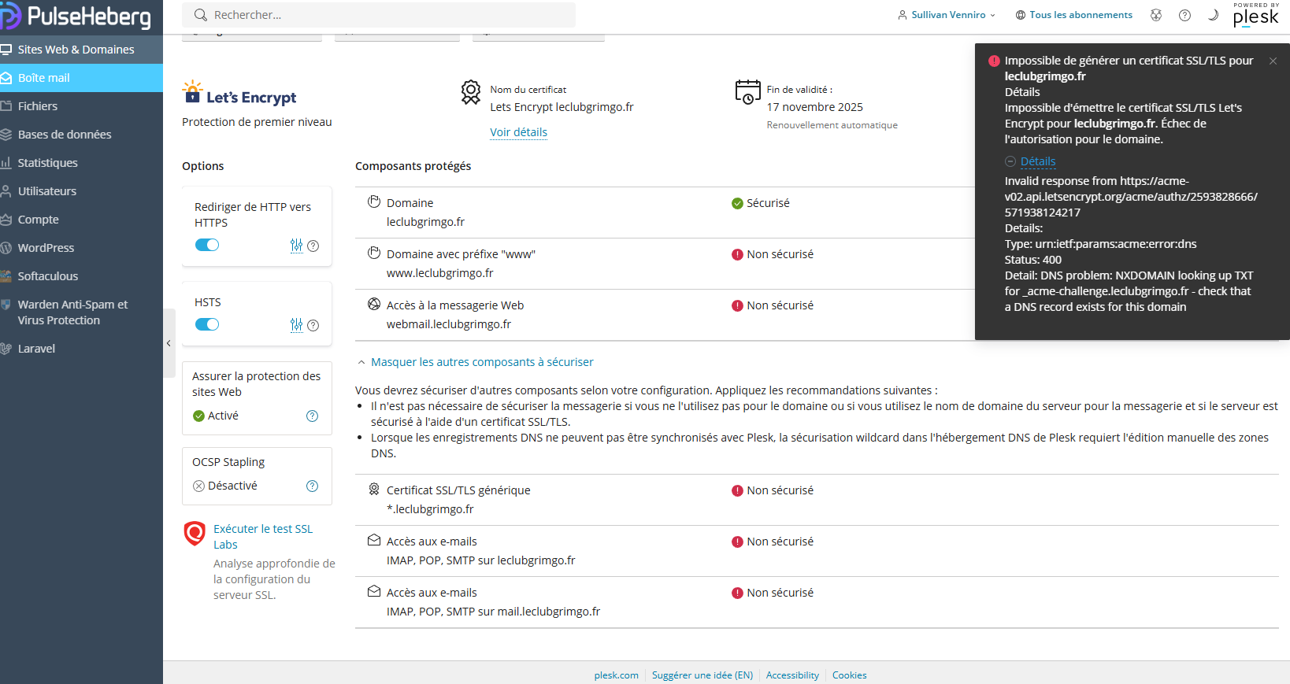Collapse the left sidebar with arrow handle
Image resolution: width=1290 pixels, height=684 pixels.
tap(169, 343)
